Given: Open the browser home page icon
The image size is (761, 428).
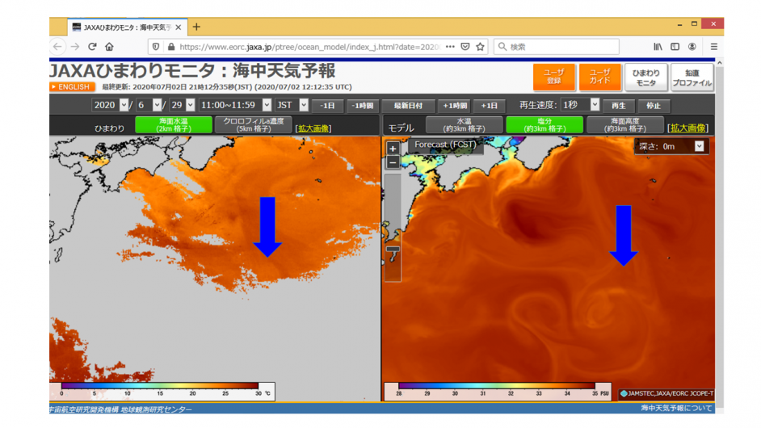Looking at the screenshot, I should [109, 47].
